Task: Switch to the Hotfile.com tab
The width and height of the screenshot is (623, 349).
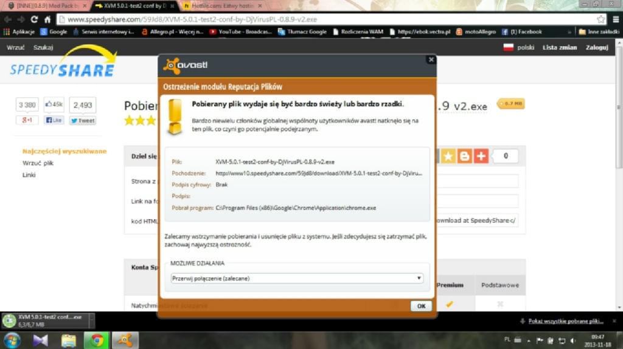Action: (221, 6)
